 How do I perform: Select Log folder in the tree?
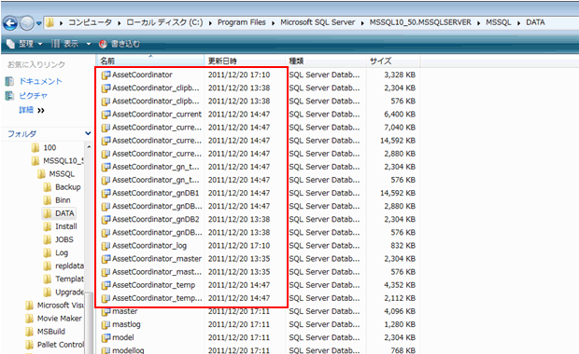[x=62, y=252]
